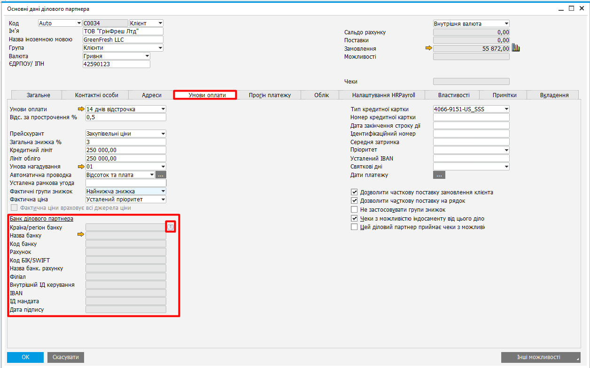Switch to the Контактні особи tab
This screenshot has height=368, width=590.
click(x=96, y=95)
